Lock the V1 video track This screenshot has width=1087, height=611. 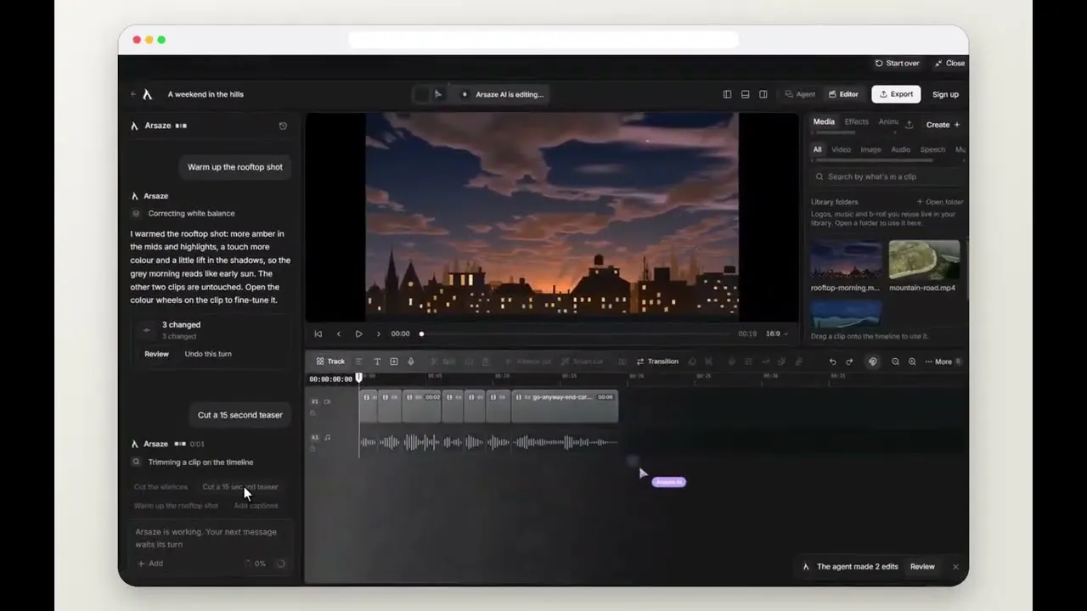point(313,413)
